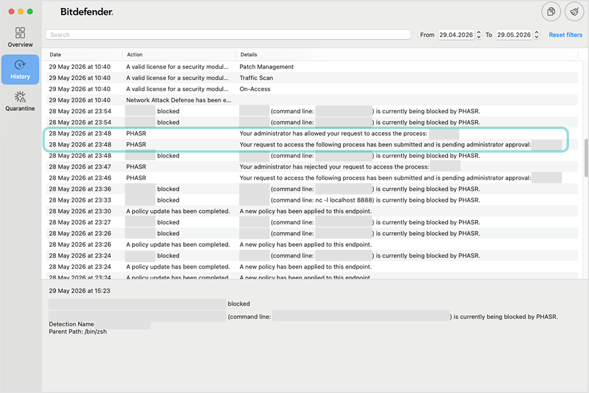The image size is (589, 393).
Task: Click the vertical scrollbar of history list
Action: tap(586, 158)
